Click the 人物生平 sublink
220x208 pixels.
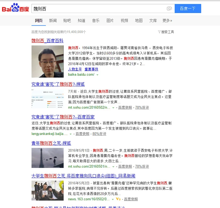click(x=75, y=69)
